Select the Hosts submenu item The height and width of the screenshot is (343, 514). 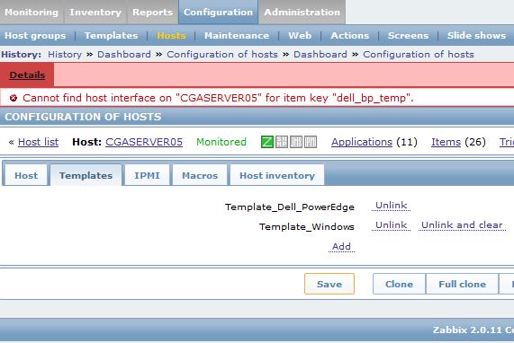coord(171,35)
